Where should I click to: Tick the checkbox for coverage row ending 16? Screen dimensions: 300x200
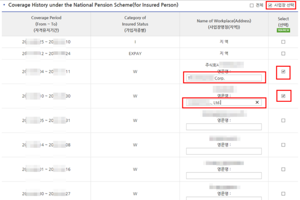pyautogui.click(x=283, y=169)
